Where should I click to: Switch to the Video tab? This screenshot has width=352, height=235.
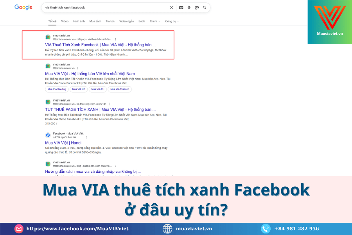pos(65,22)
